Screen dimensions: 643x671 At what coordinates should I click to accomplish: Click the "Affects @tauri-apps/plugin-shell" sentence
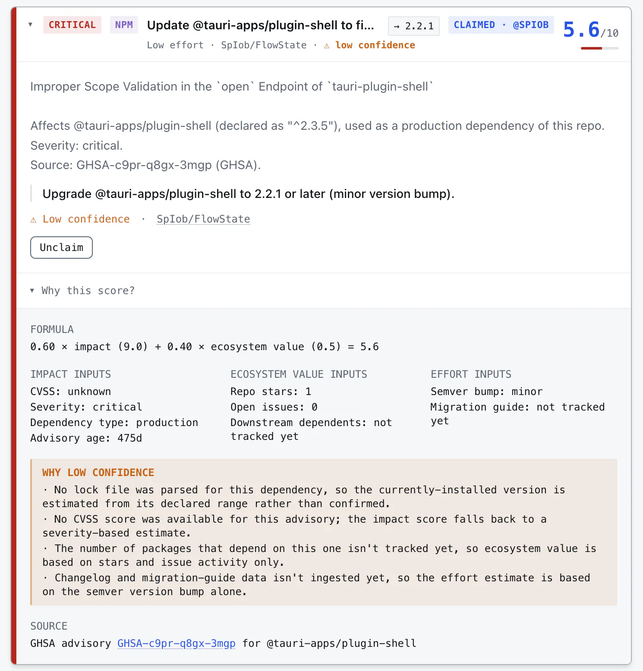318,126
